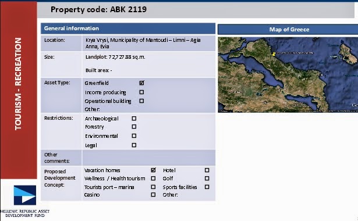Check the Wellness / Health tourism checkbox
Screen dimensions: 358x221
153,179
